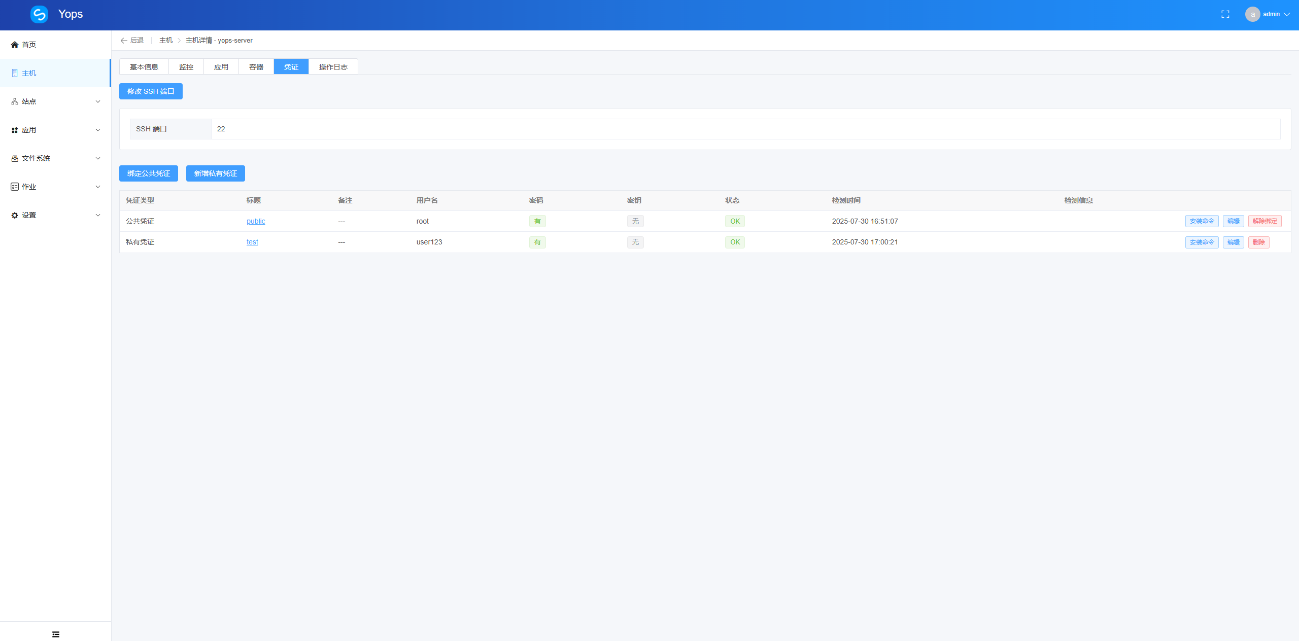
Task: Switch to the 应用 tab
Action: click(x=221, y=66)
